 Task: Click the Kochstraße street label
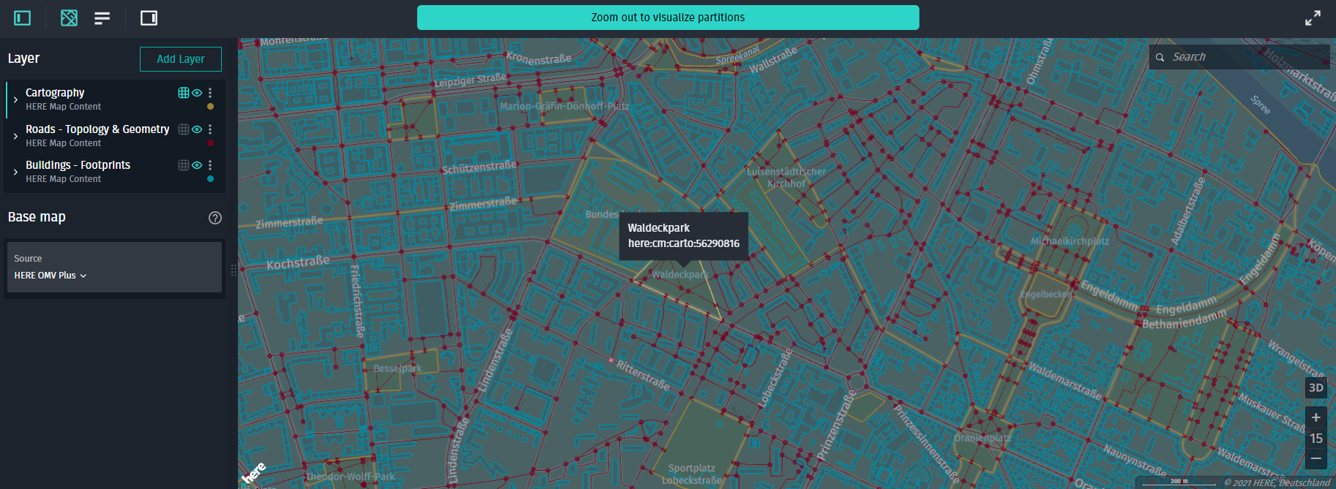[298, 262]
